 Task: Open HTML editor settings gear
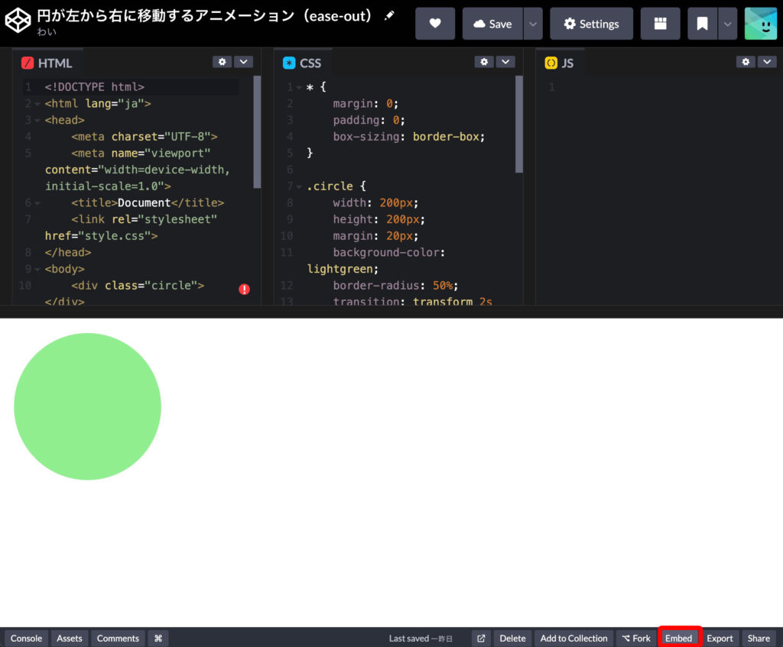point(223,62)
